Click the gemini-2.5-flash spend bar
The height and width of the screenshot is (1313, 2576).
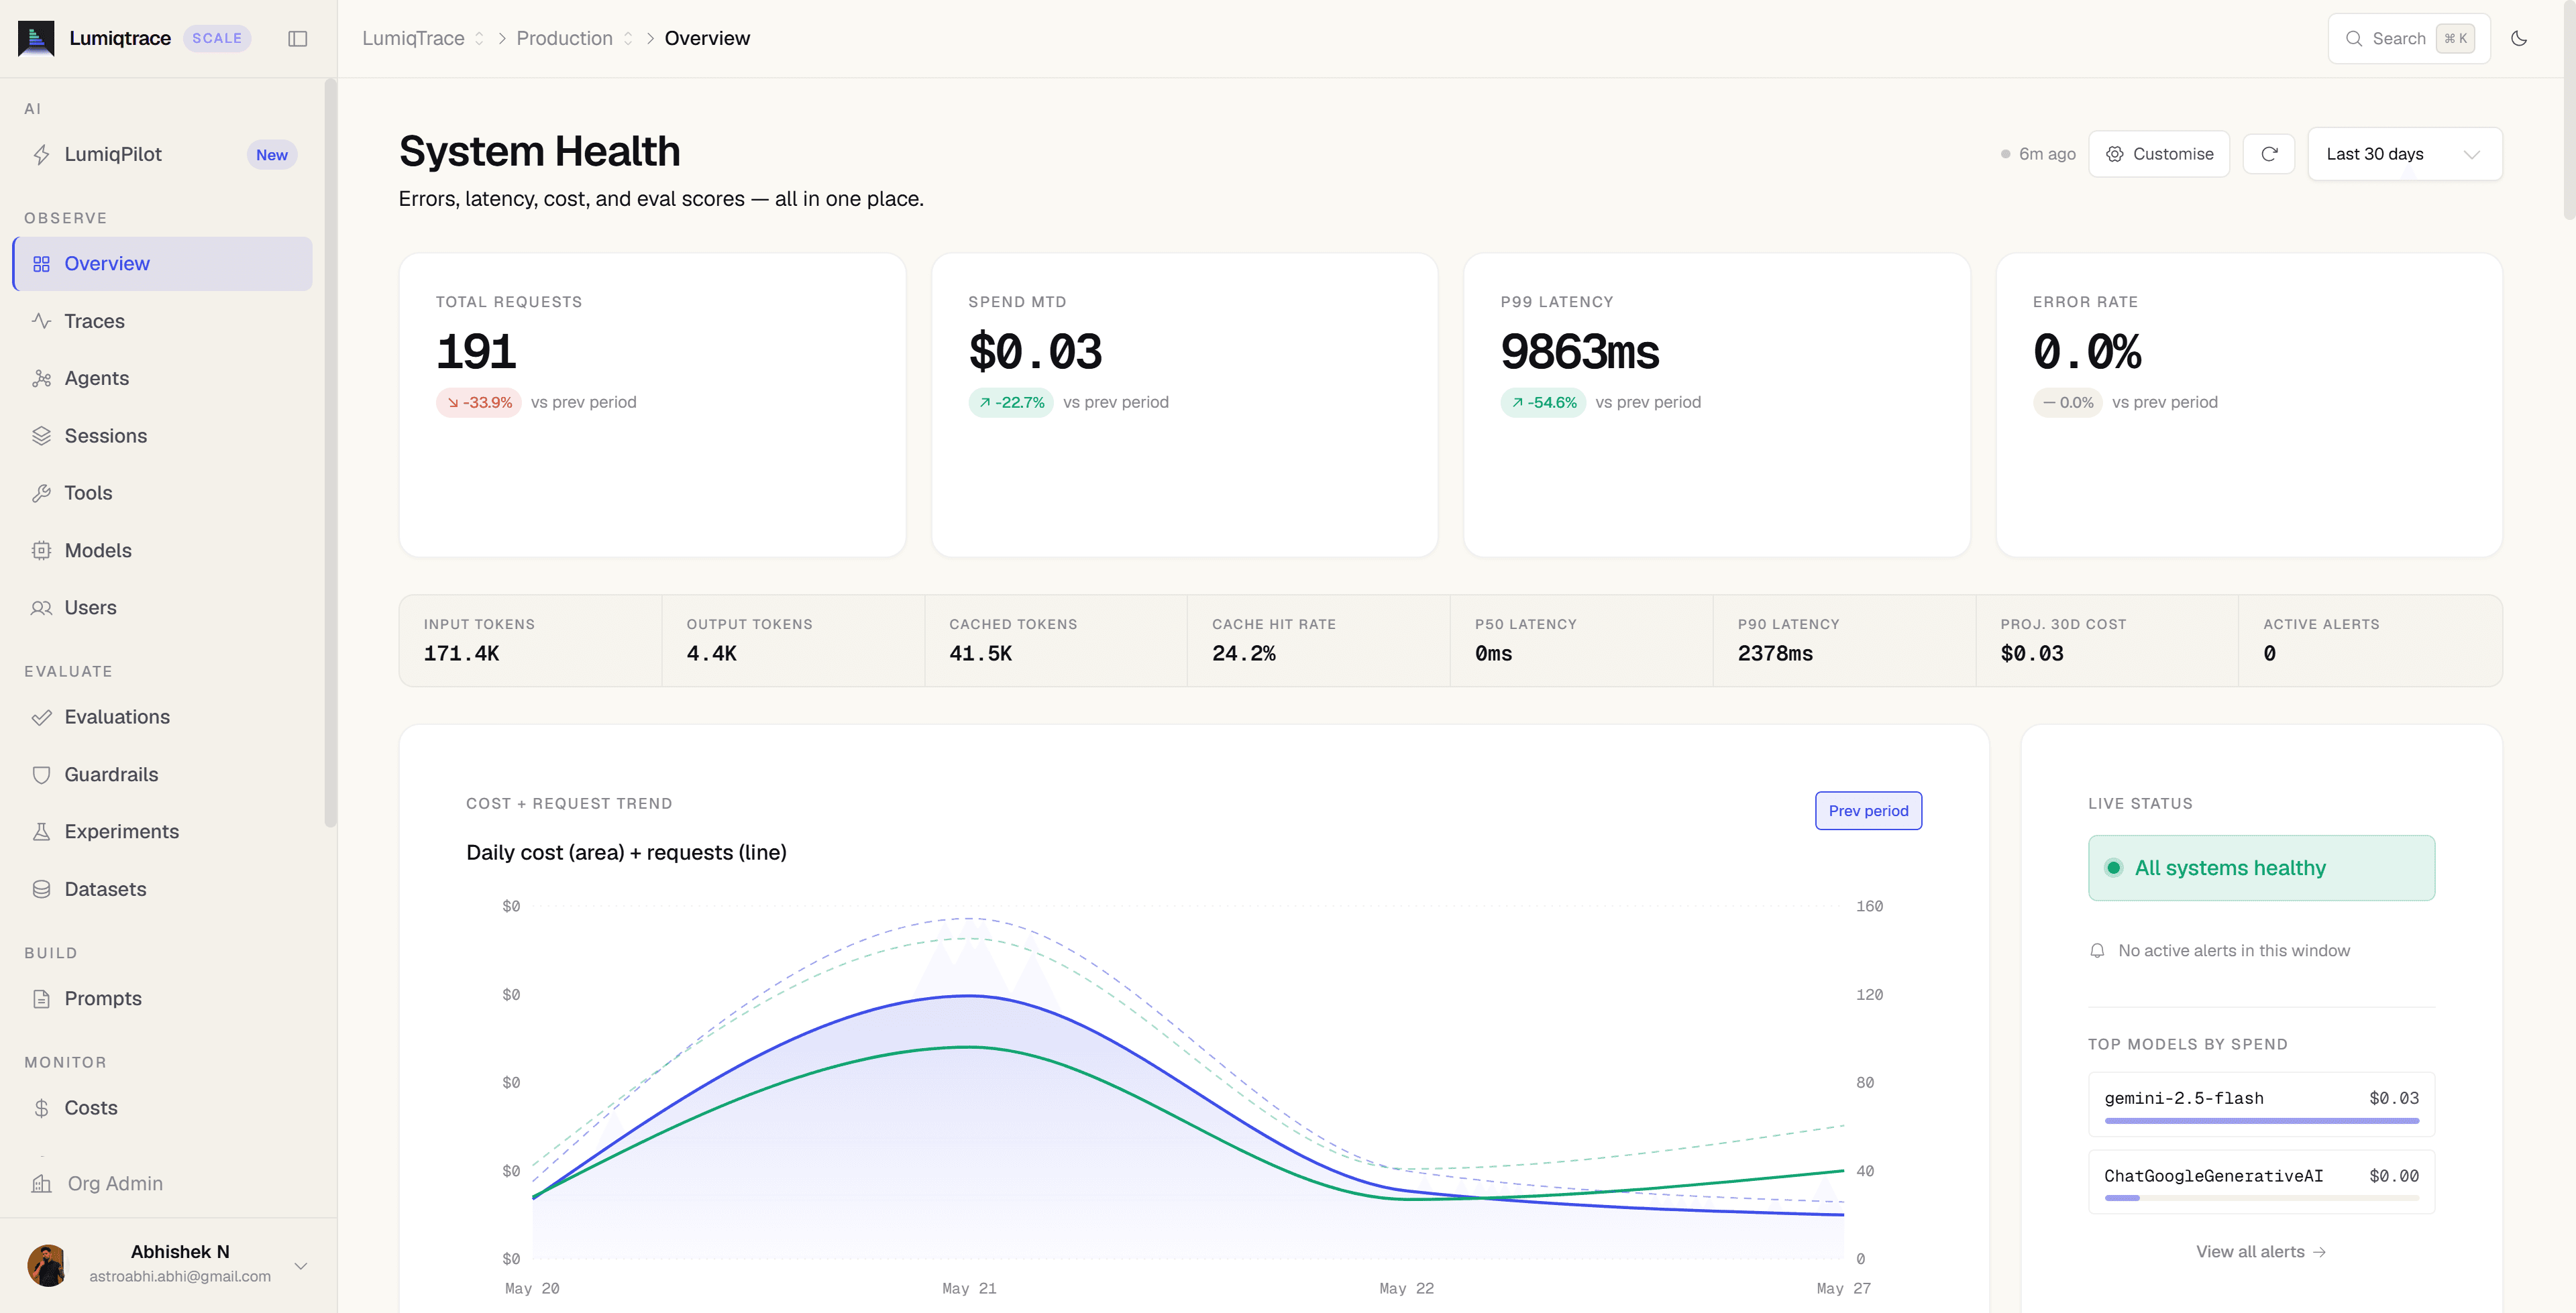pos(2261,1121)
